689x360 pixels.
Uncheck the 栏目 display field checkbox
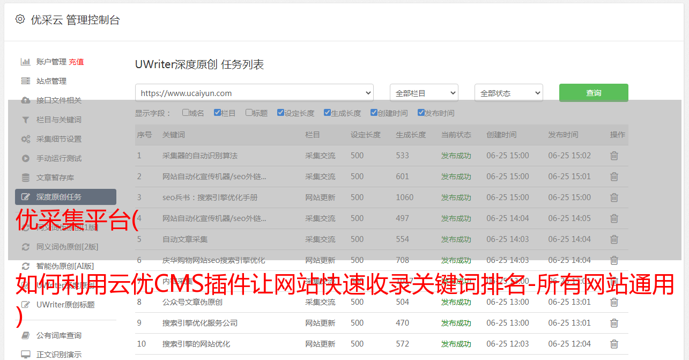point(217,113)
